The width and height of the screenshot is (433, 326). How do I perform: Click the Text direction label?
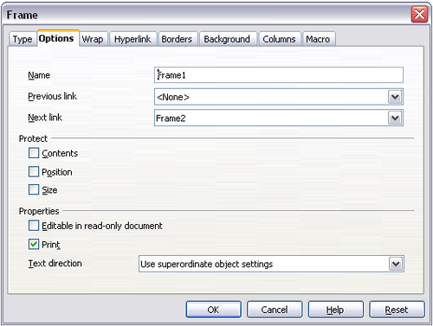[x=55, y=264]
